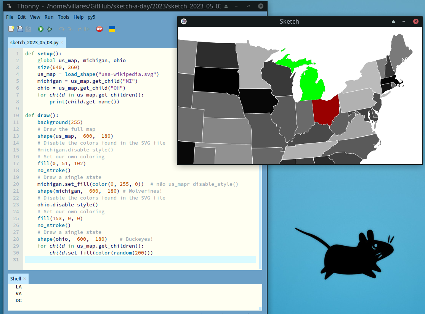Screen dimensions: 425x314
Task: Click the Sketch window app icon
Action: click(x=184, y=21)
